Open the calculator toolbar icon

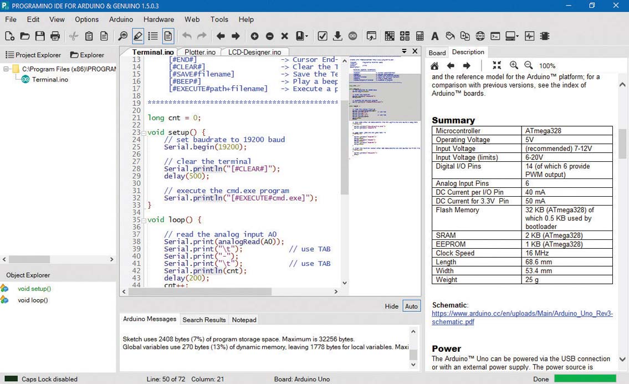tap(420, 36)
